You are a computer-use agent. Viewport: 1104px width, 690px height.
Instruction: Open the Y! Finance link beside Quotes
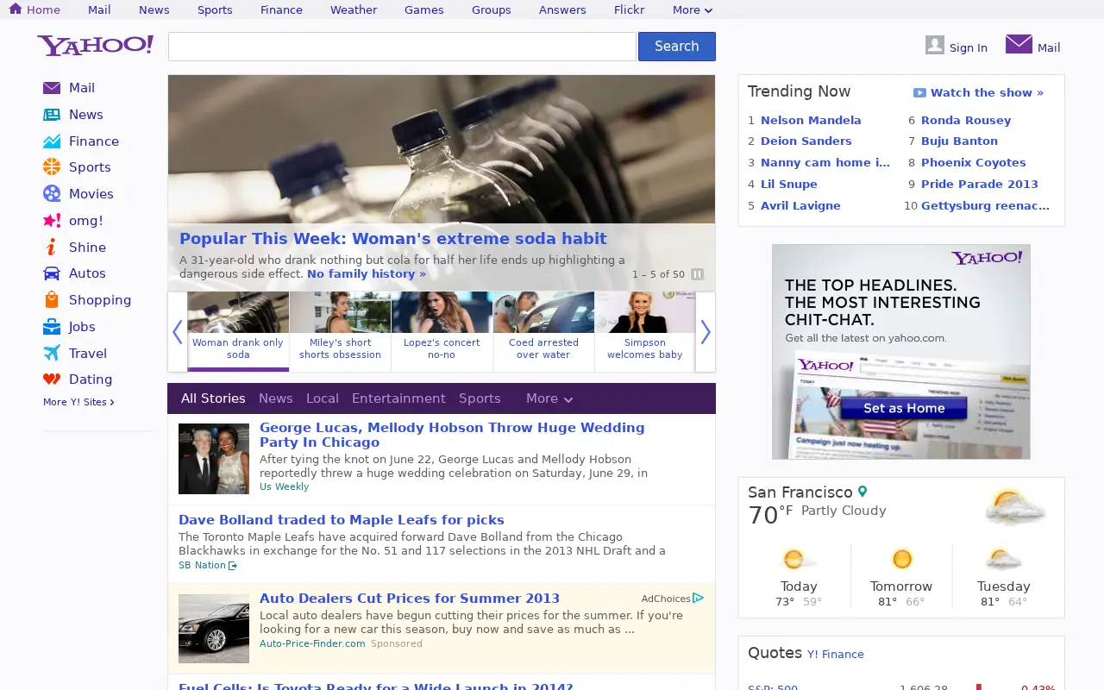(x=836, y=655)
